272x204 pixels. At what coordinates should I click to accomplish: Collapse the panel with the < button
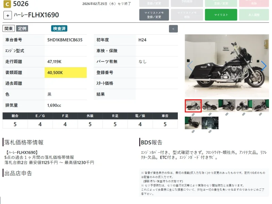[x=173, y=29]
